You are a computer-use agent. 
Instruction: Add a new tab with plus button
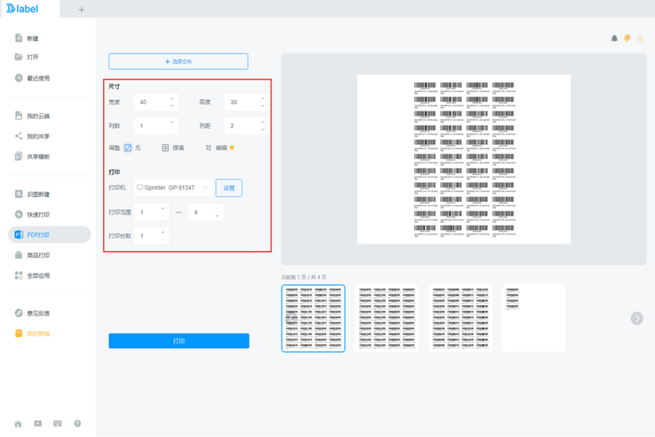[81, 9]
